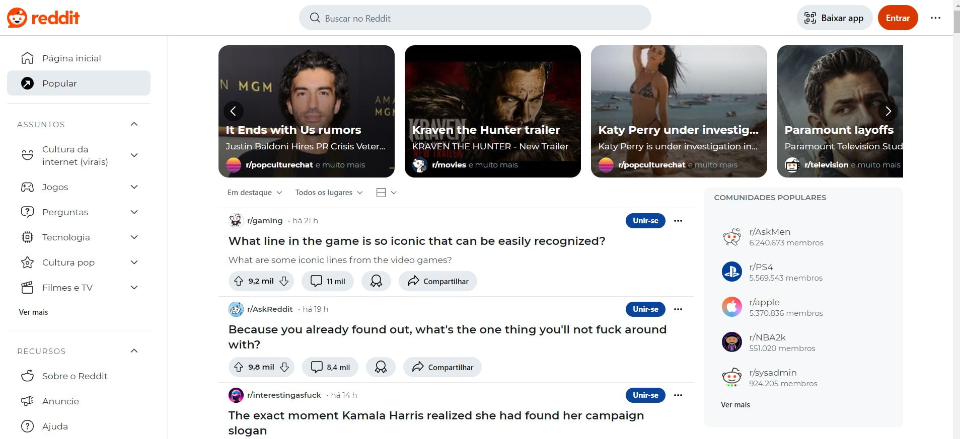Viewport: 960px width, 439px height.
Task: Click the r/PS4 PlayStation icon
Action: pos(731,272)
